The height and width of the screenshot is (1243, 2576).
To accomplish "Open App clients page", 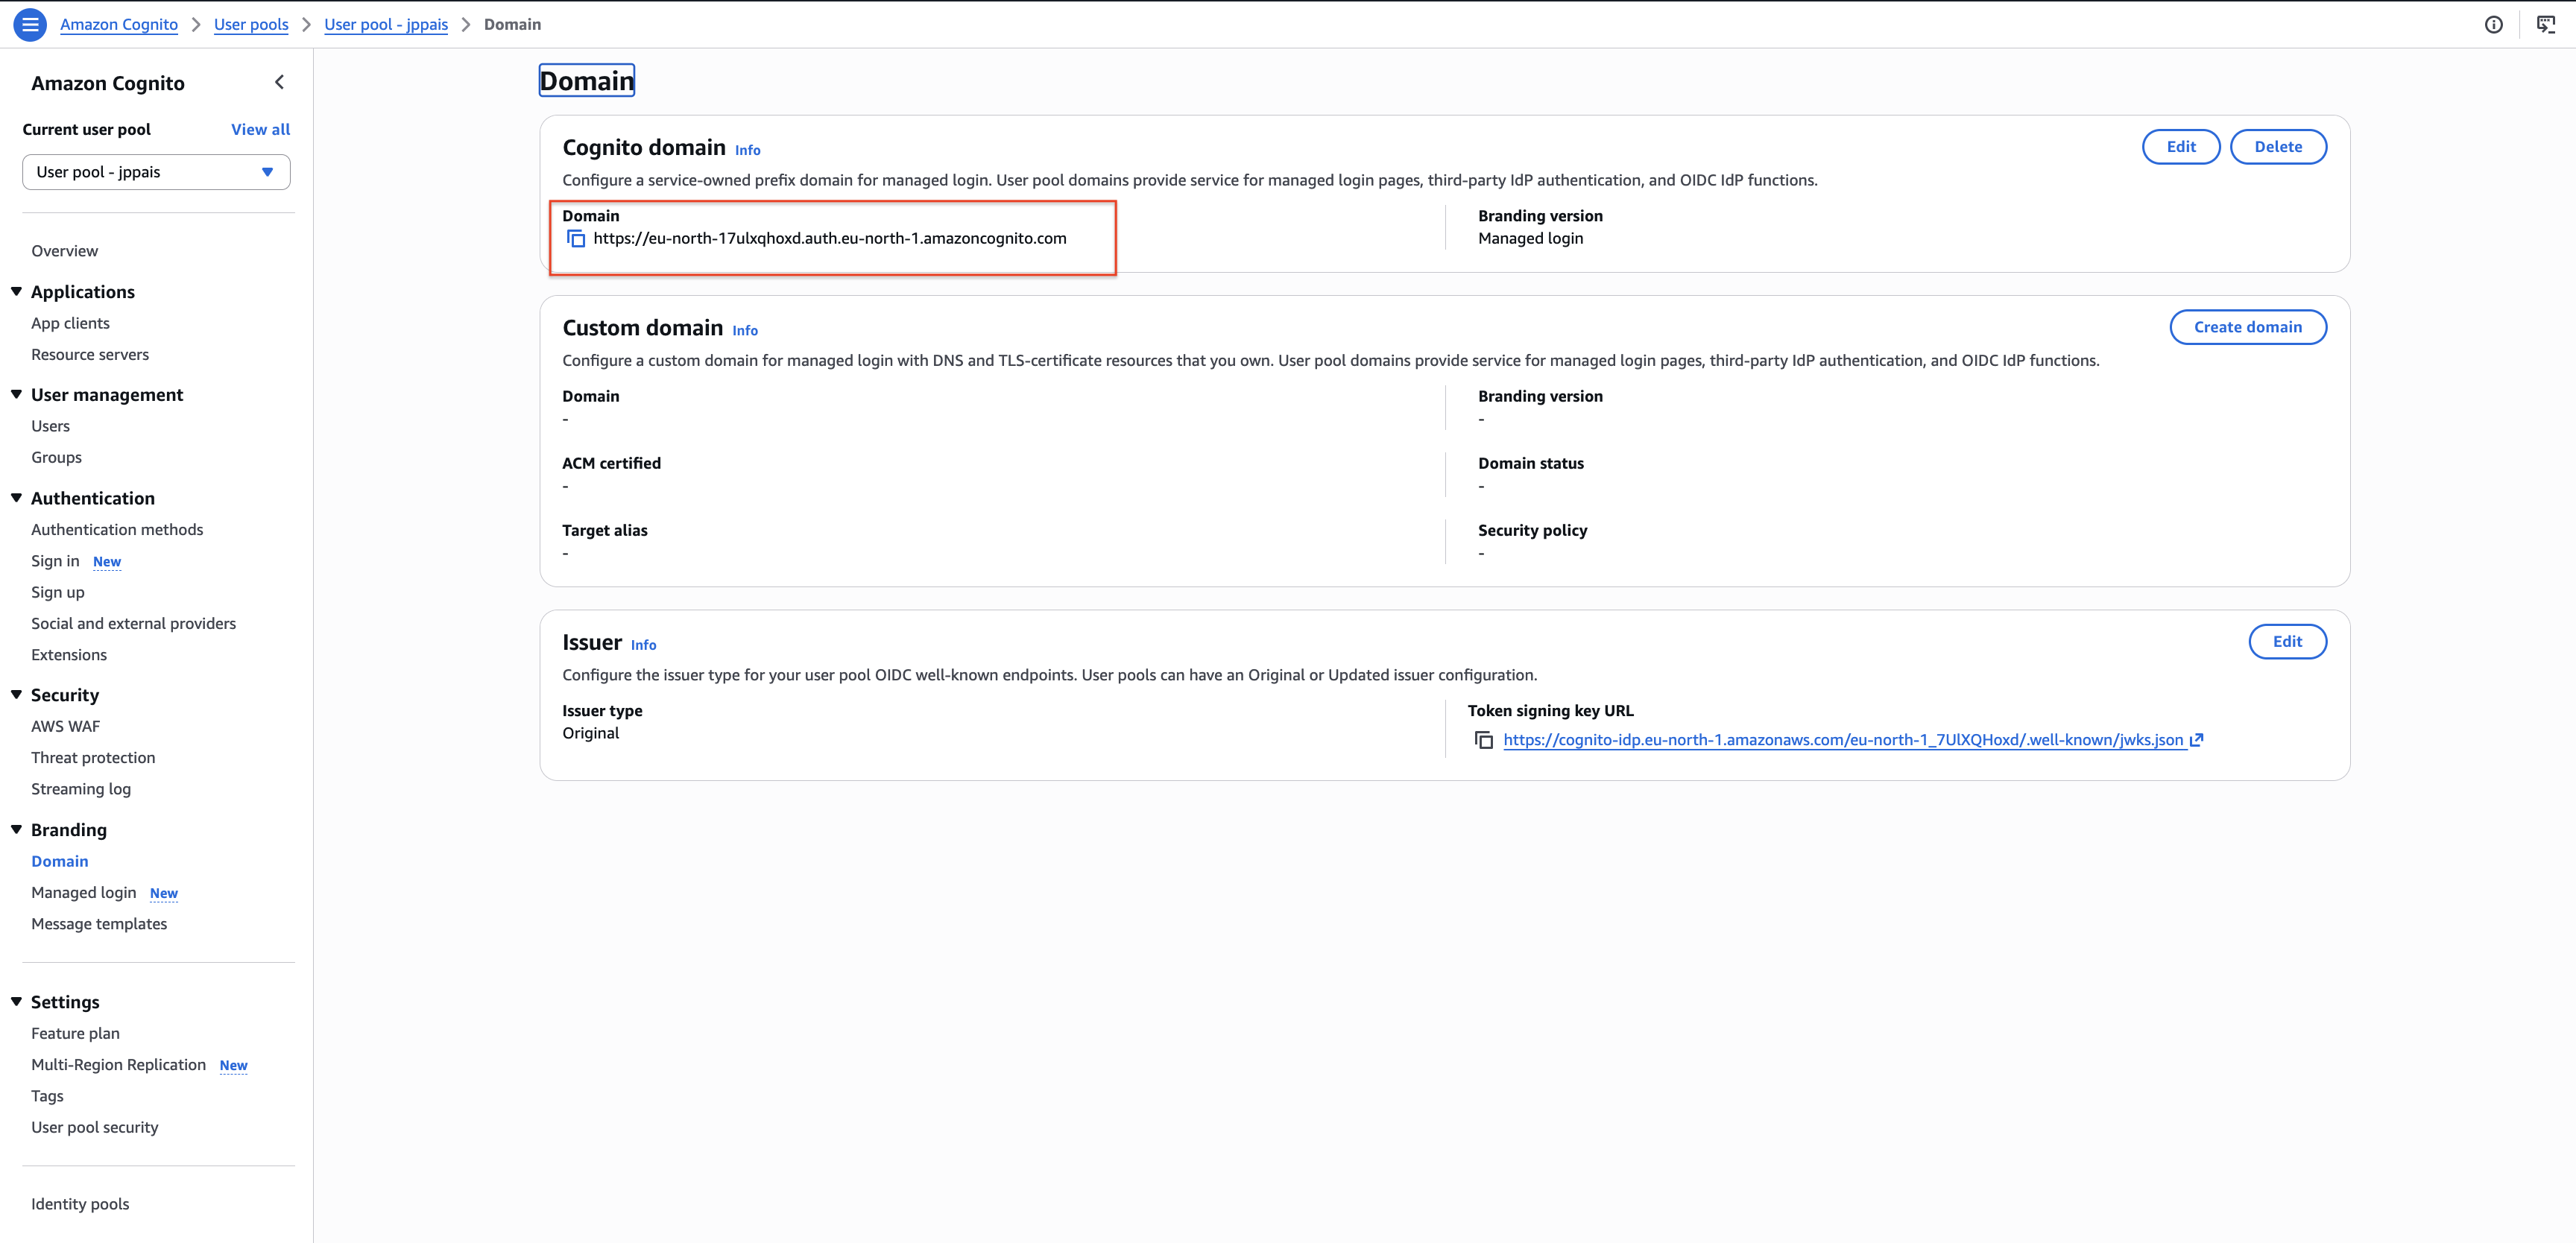I will pyautogui.click(x=70, y=323).
